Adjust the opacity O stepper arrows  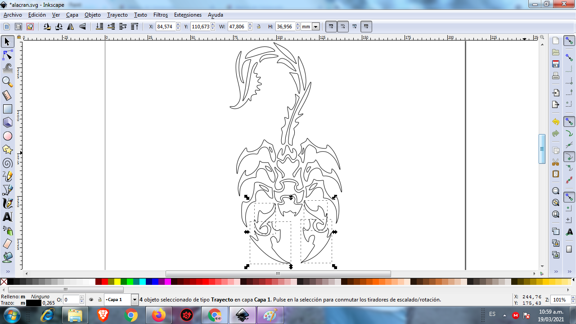click(x=82, y=299)
